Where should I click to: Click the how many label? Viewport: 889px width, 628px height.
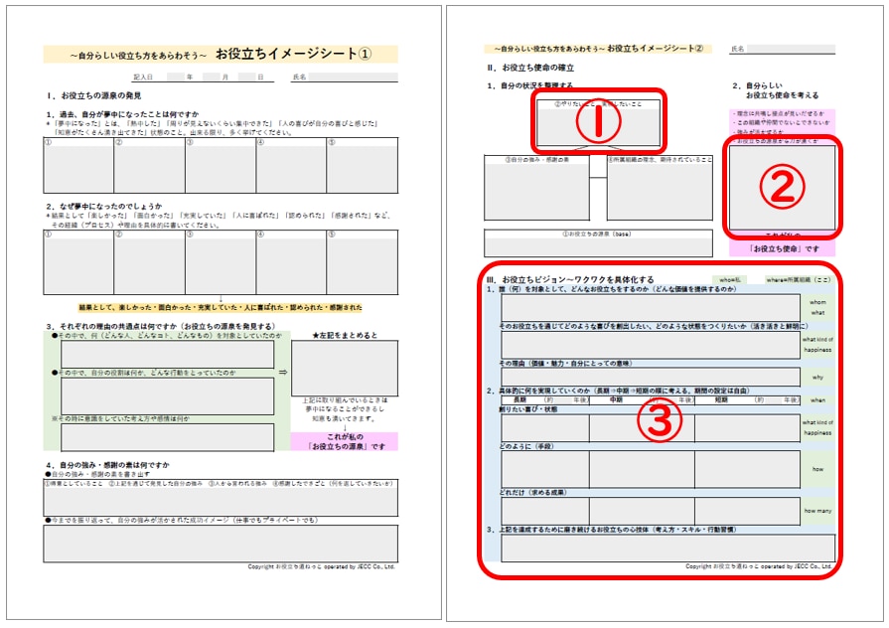coord(817,511)
